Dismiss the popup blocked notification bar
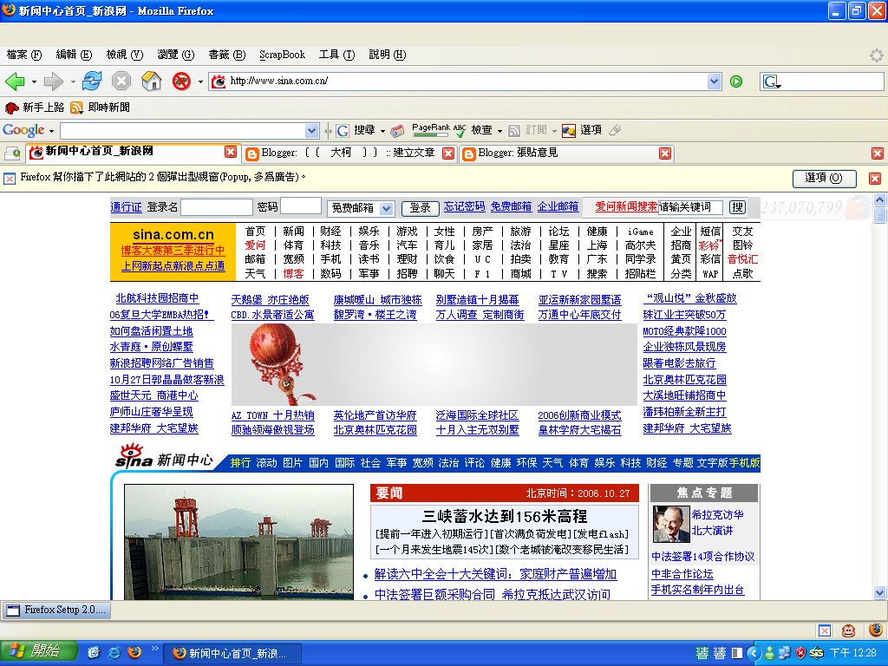The image size is (888, 666). (874, 179)
